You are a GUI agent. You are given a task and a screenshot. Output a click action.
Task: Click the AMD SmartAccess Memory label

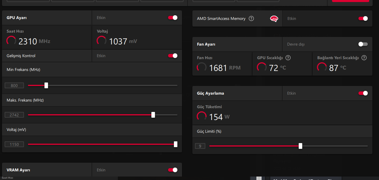coord(221,18)
